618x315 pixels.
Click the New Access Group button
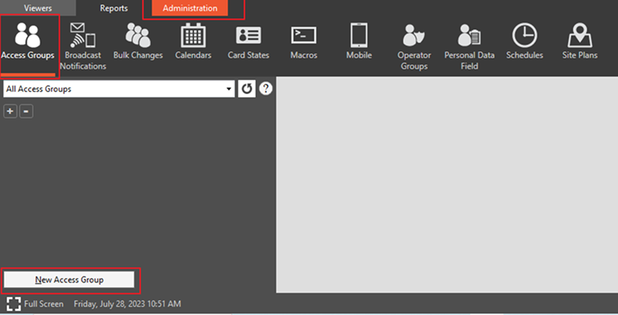pos(69,279)
